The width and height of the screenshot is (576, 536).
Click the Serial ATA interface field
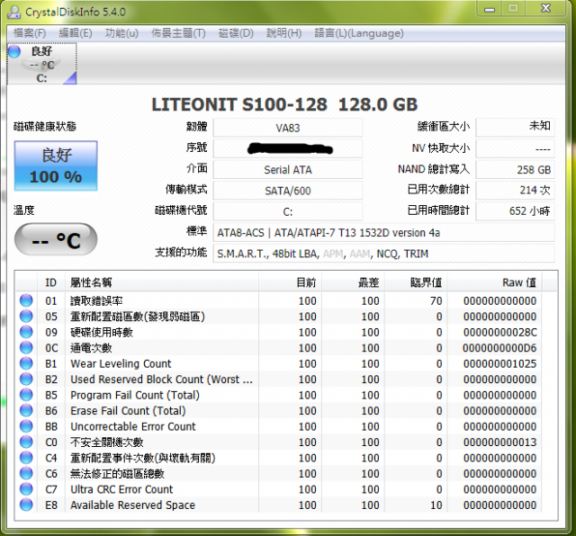click(x=288, y=170)
